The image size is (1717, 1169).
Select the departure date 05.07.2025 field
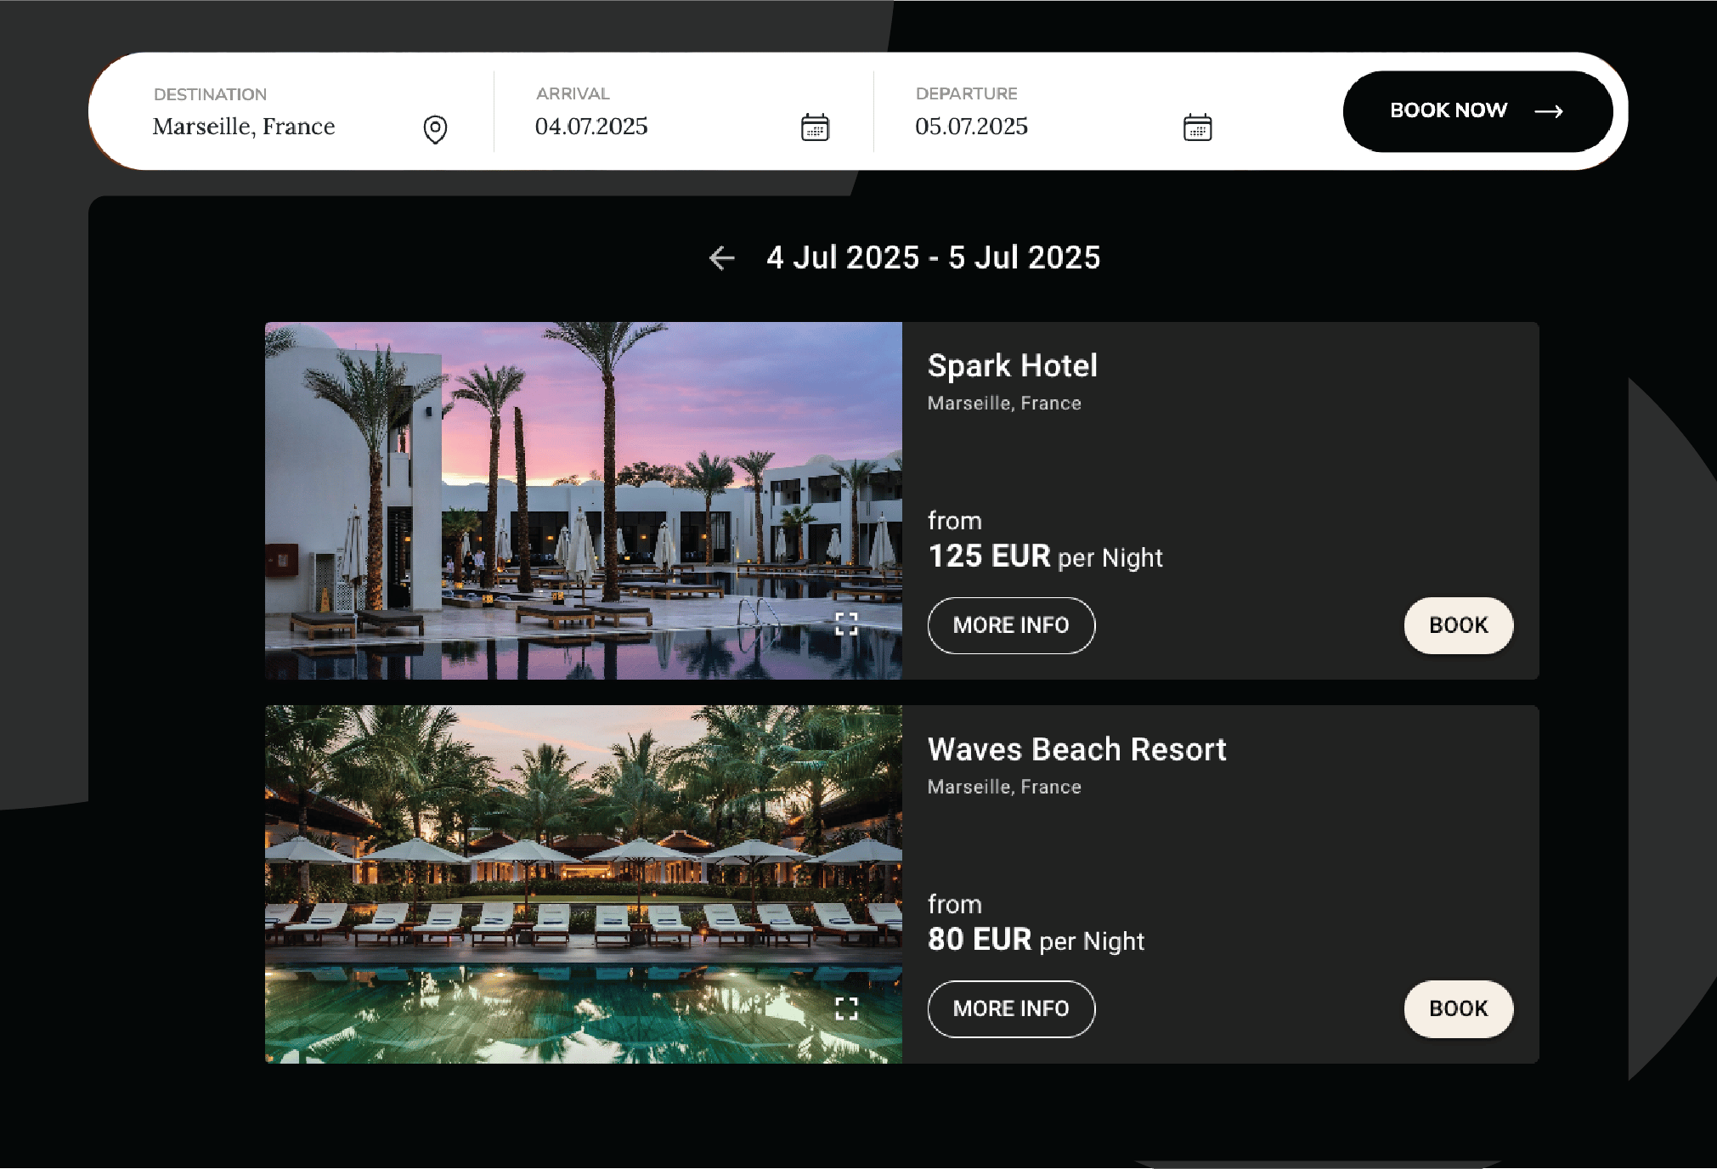[1064, 112]
